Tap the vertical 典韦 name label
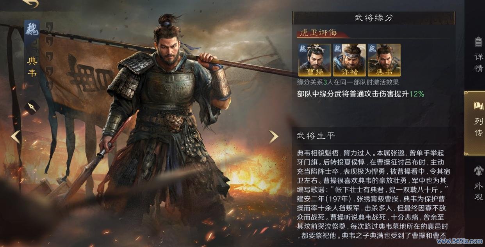 32,67
